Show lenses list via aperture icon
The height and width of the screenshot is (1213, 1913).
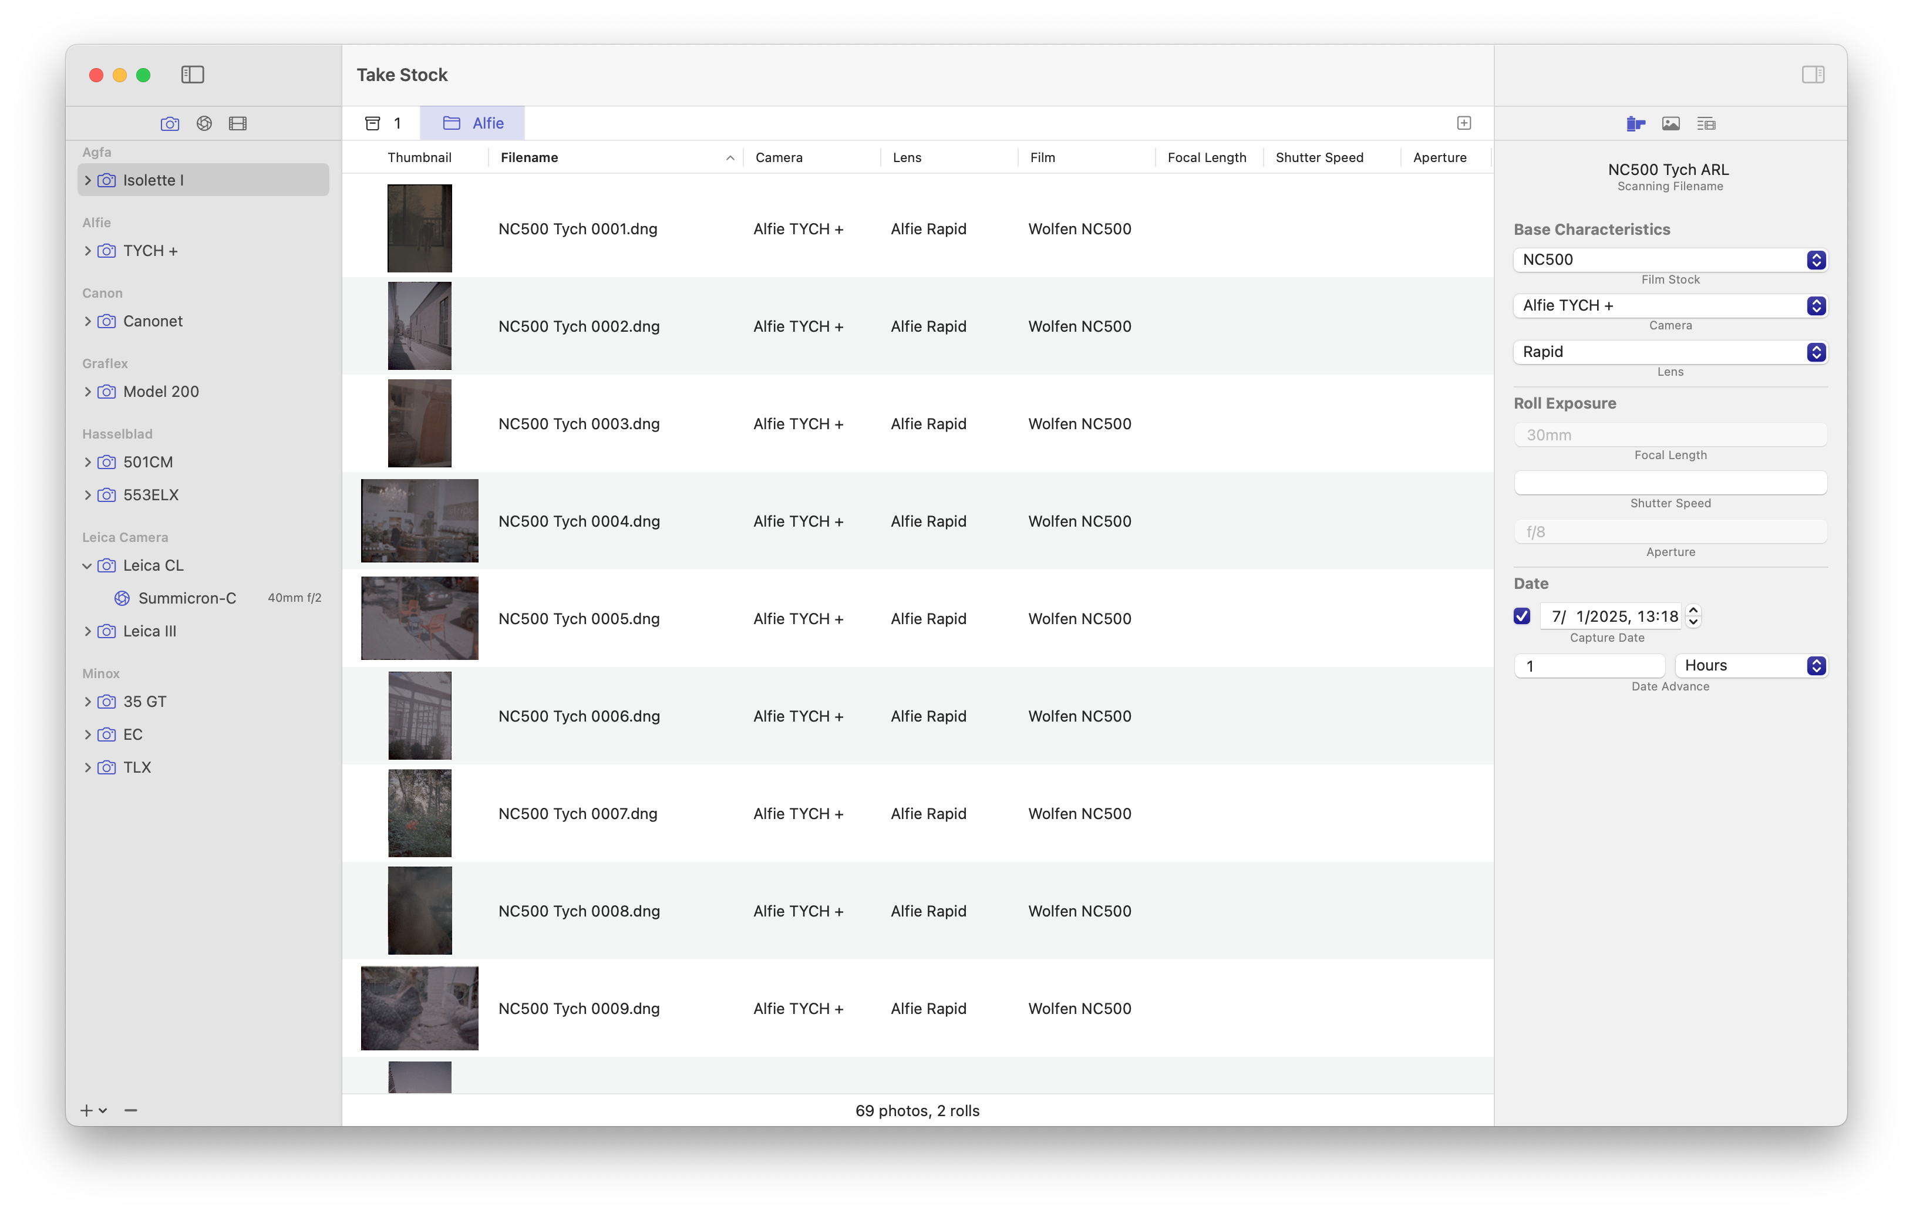pyautogui.click(x=204, y=123)
